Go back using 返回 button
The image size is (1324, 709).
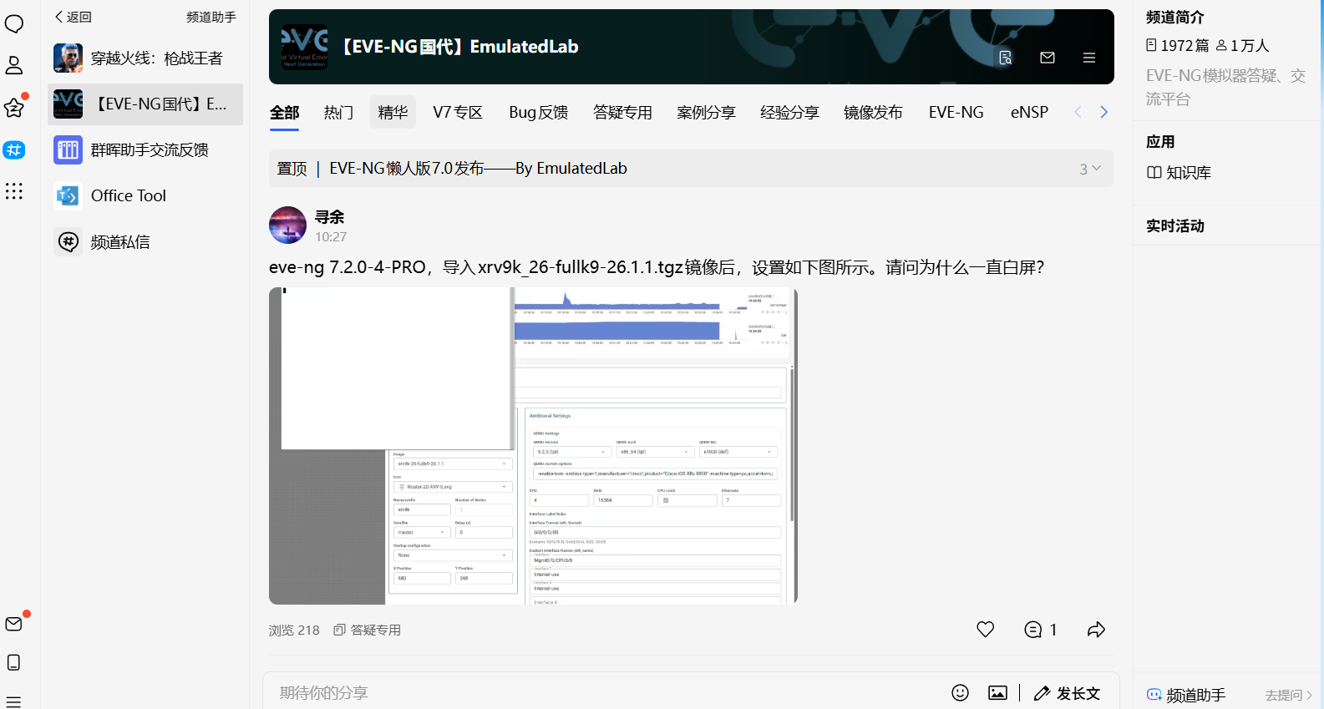click(x=73, y=17)
